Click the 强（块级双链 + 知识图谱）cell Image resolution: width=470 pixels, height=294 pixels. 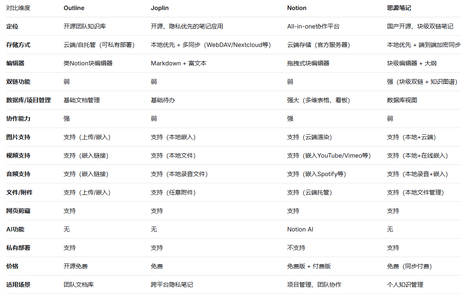click(x=422, y=82)
